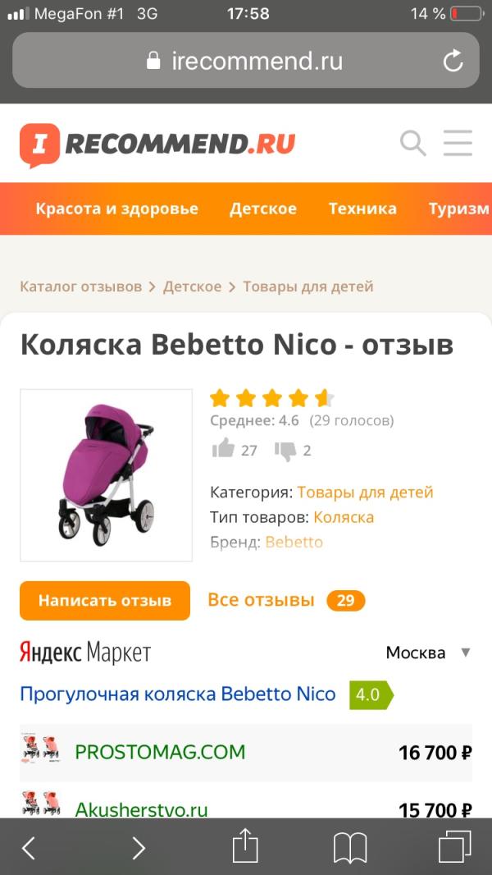Tap the search magnifier icon
The width and height of the screenshot is (492, 875).
pos(413,144)
